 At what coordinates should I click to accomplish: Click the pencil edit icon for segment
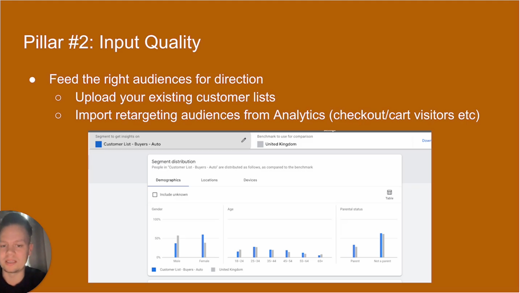(243, 140)
